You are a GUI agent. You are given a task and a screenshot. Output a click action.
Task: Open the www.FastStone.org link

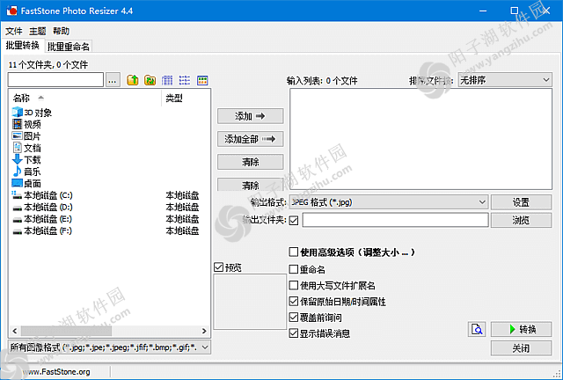(x=55, y=372)
